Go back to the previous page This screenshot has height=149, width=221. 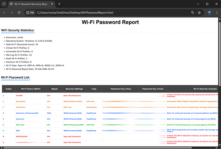pos(4,13)
